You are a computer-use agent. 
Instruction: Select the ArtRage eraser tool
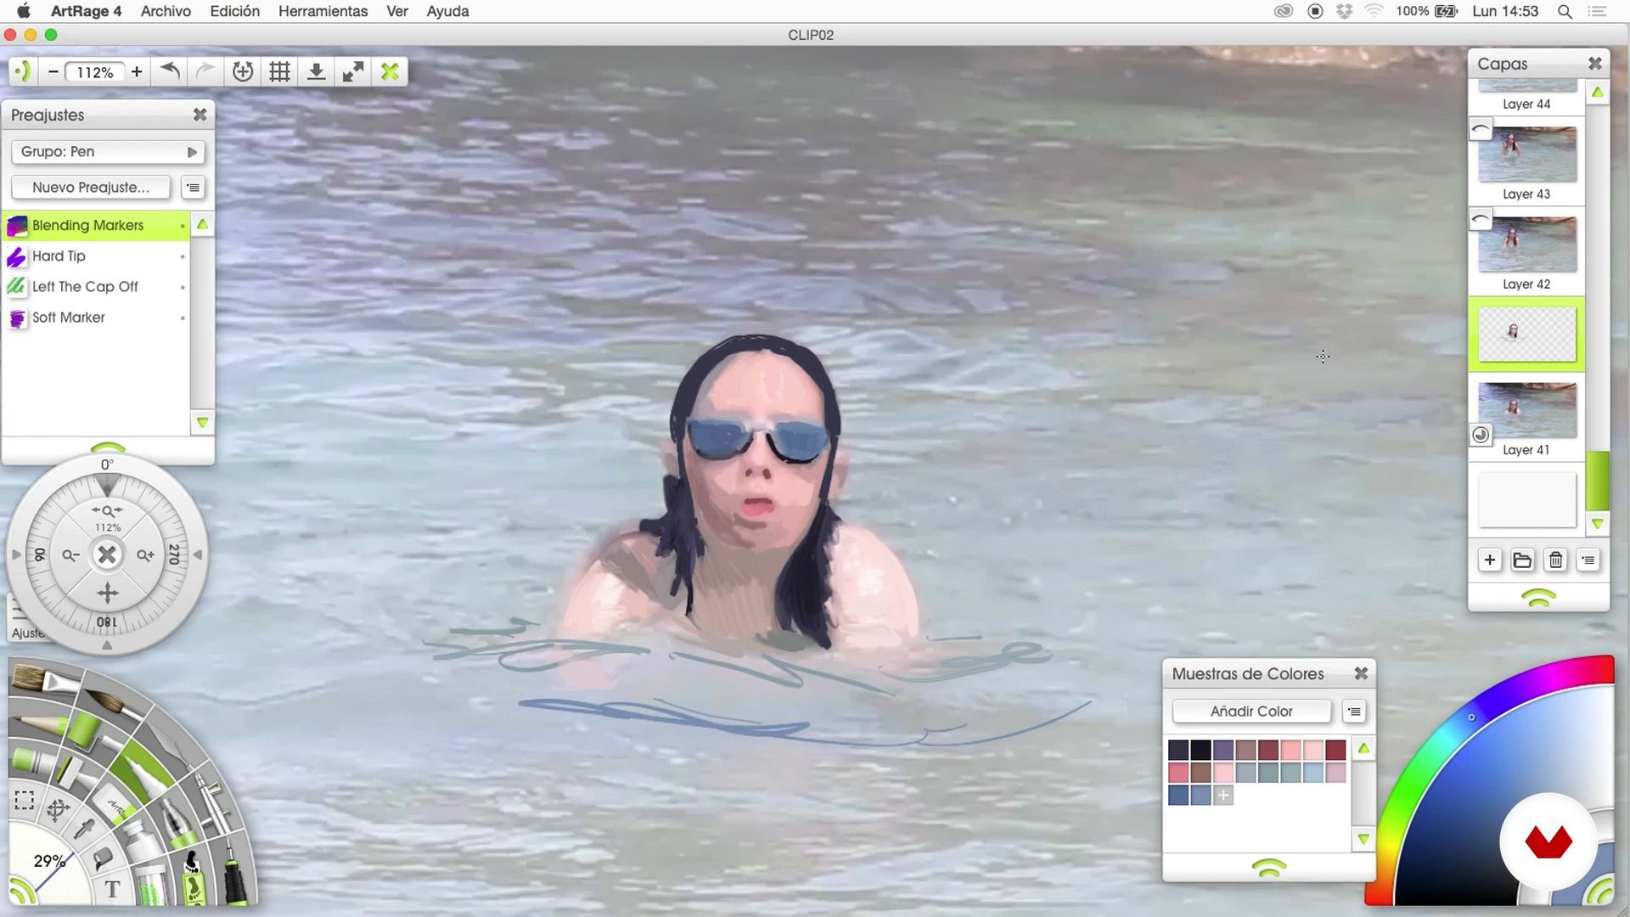tap(115, 805)
